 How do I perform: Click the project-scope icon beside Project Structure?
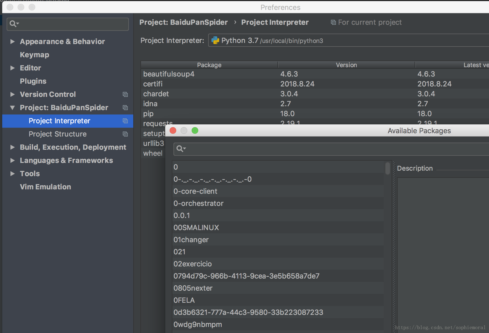tap(125, 134)
